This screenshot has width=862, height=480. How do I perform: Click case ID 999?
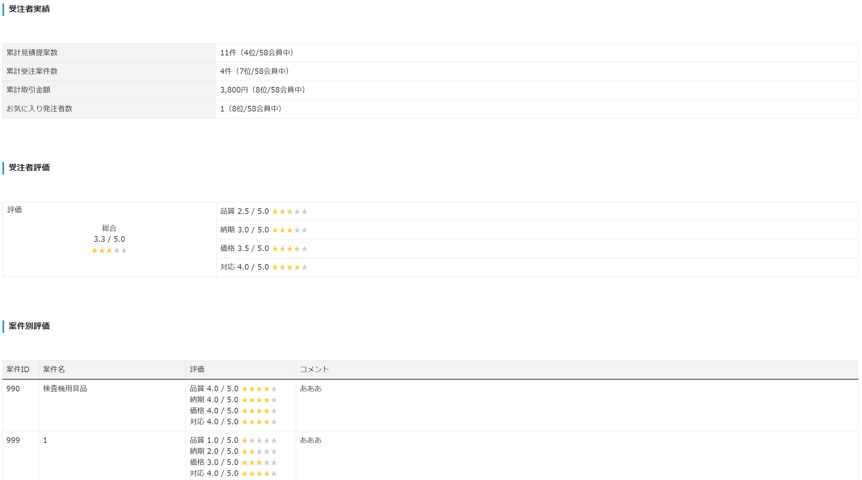[13, 440]
